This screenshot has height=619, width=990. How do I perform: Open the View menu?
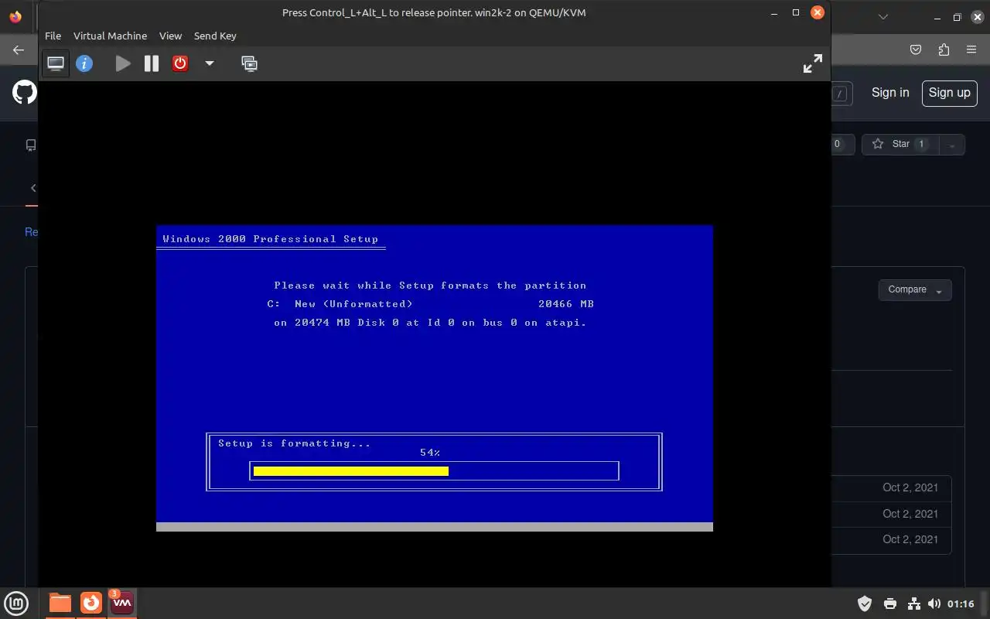point(170,36)
